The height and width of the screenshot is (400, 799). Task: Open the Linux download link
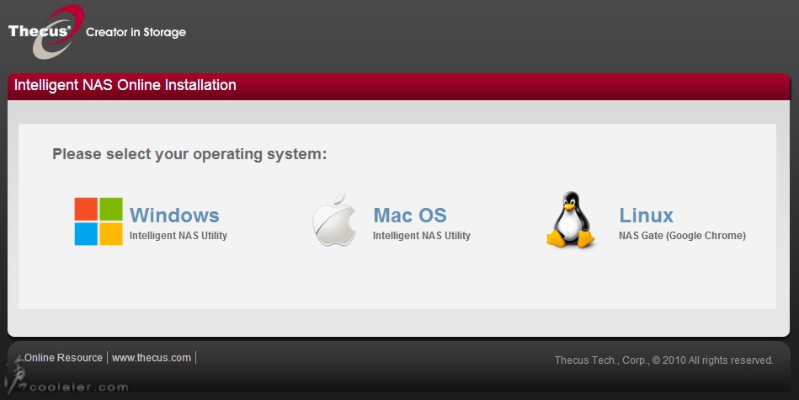click(x=646, y=215)
